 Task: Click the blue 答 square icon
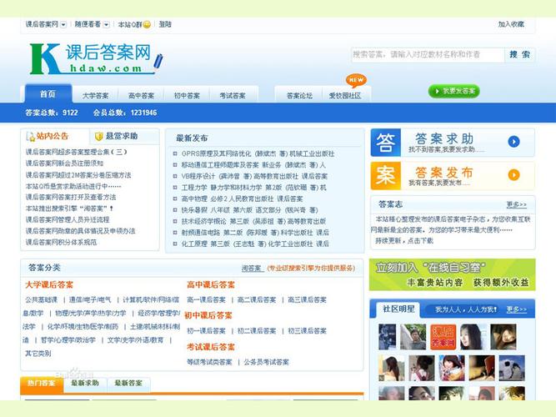tap(385, 142)
